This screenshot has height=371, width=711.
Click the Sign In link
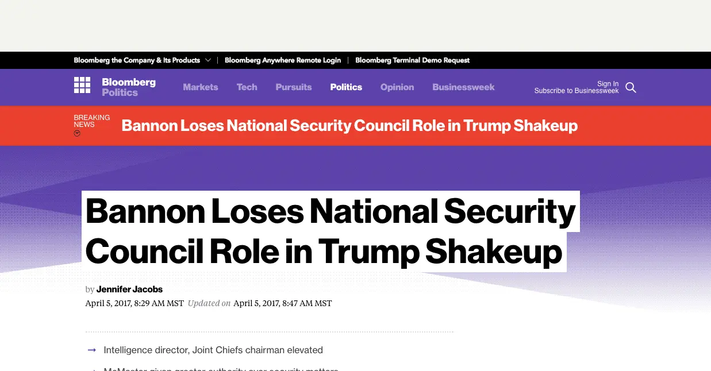(608, 84)
